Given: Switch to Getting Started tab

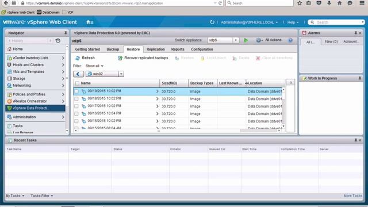Looking at the screenshot, I should tap(87, 49).
